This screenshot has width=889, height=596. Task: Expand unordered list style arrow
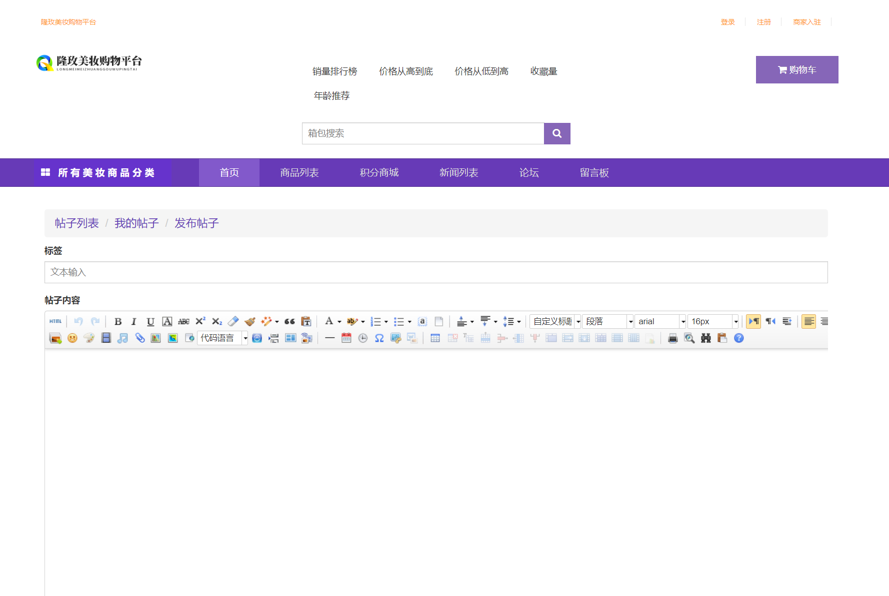click(409, 322)
